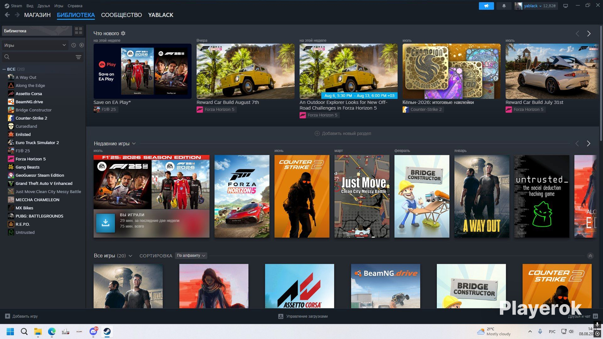This screenshot has height=339, width=603.
Task: Click the yablack profile avatar
Action: [518, 6]
